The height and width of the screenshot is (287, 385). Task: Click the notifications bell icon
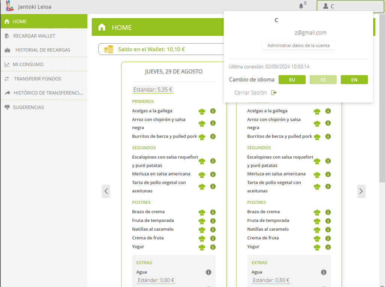(x=301, y=6)
